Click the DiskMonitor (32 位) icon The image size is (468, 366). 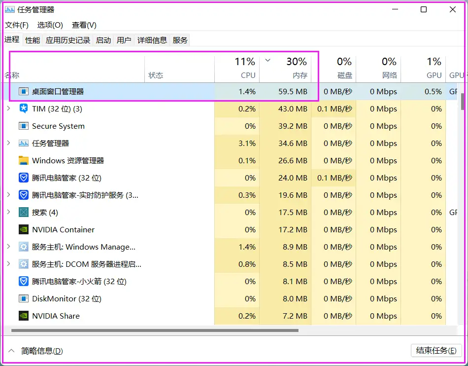click(x=24, y=299)
